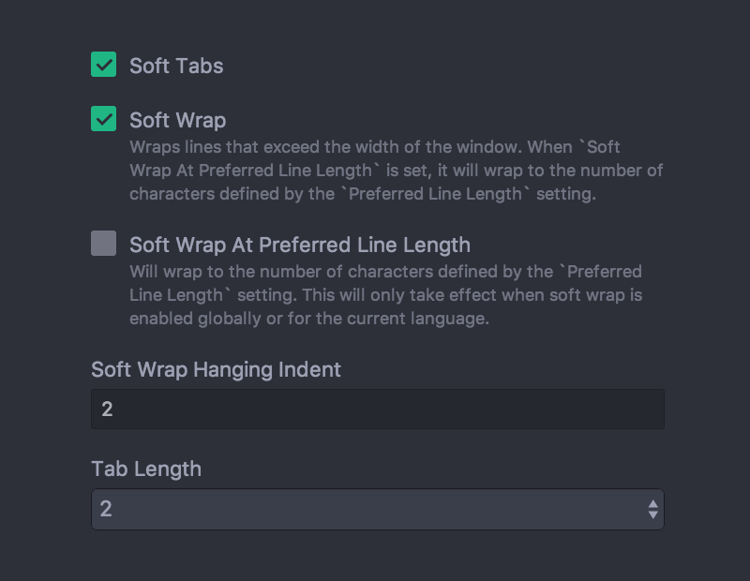Click the Tab Length stepper arrows
750x581 pixels.
(x=653, y=509)
